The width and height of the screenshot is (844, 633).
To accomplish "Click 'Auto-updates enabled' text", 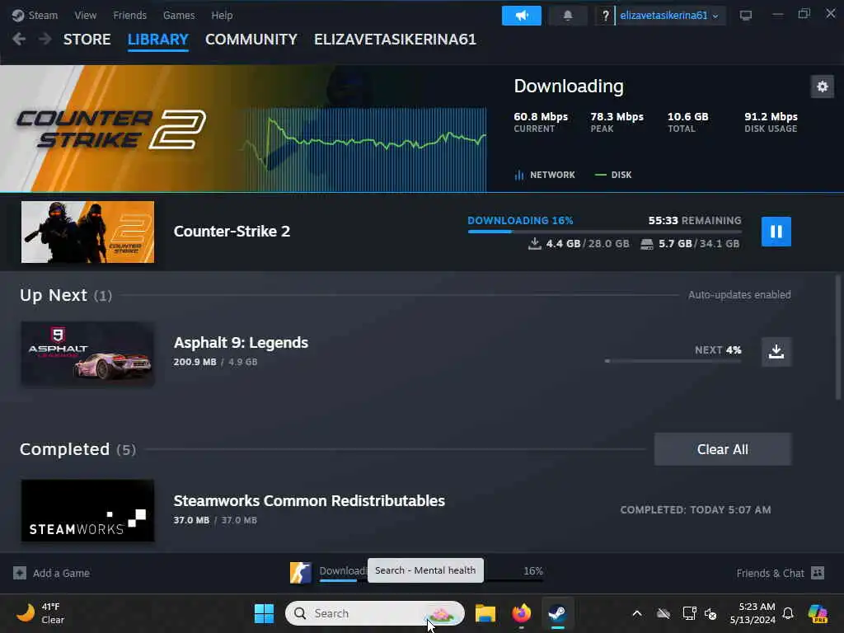I will pos(739,295).
